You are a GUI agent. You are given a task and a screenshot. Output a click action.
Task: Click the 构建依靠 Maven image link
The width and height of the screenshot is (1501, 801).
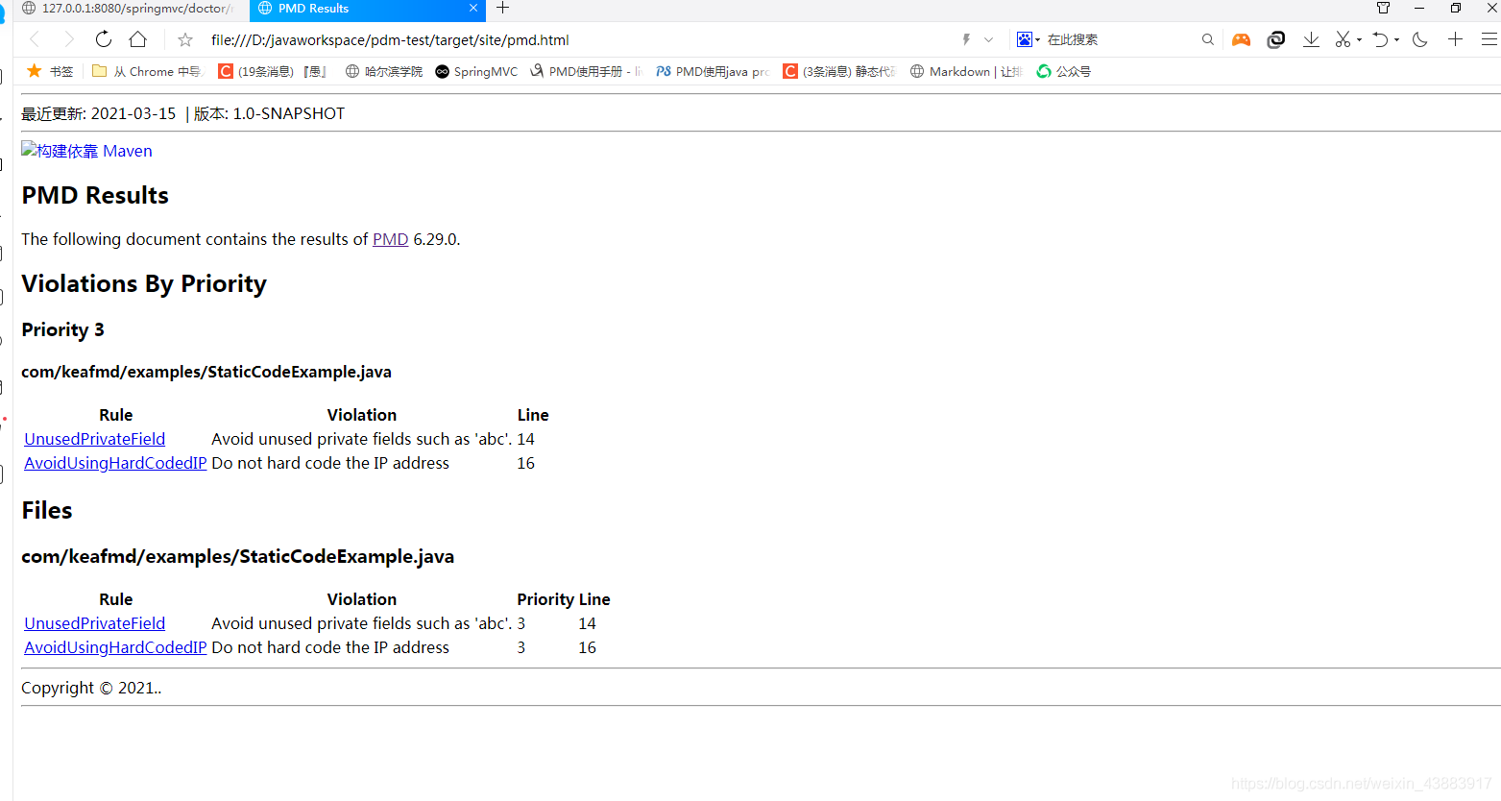86,151
